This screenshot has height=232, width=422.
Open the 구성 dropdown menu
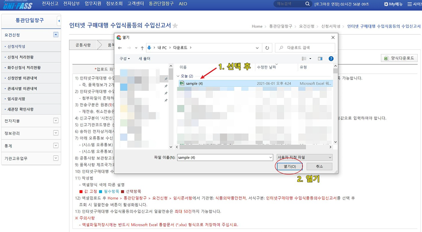tap(125, 58)
